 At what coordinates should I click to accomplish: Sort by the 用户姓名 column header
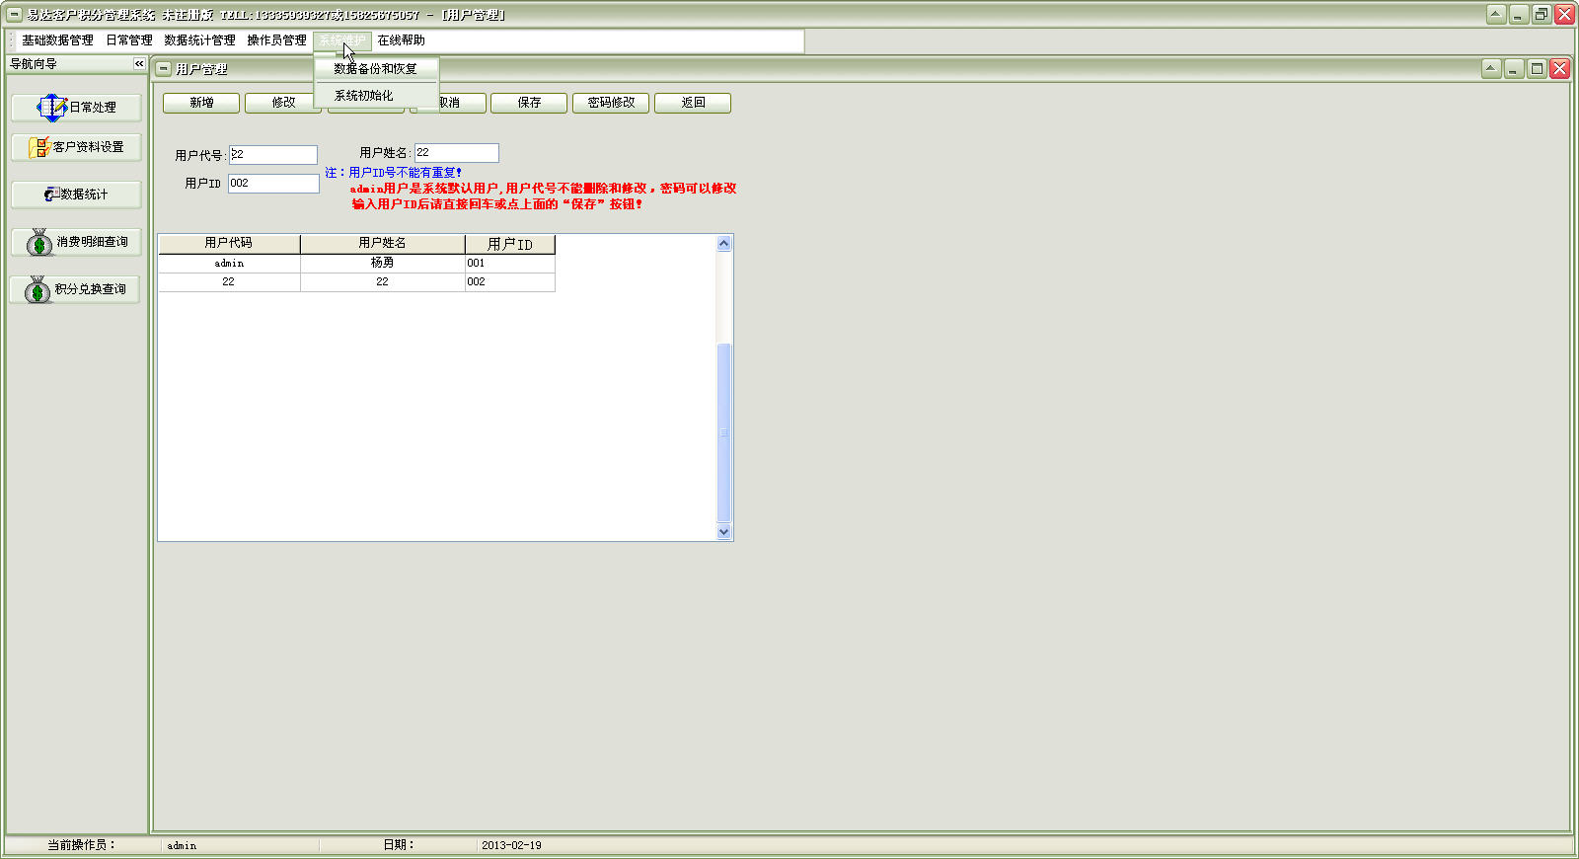coord(382,243)
